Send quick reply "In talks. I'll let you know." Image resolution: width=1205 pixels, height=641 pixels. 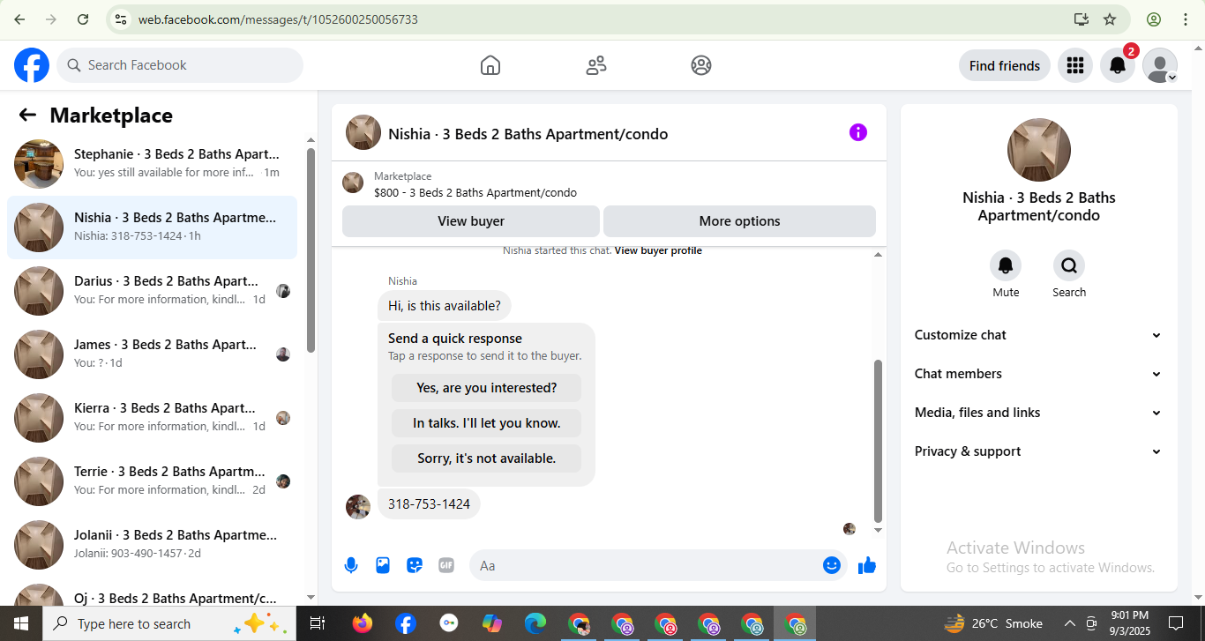point(487,423)
